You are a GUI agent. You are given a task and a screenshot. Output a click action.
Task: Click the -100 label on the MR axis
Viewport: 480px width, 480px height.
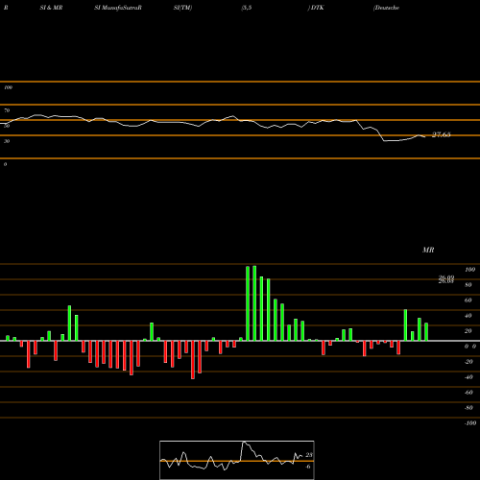(x=470, y=423)
